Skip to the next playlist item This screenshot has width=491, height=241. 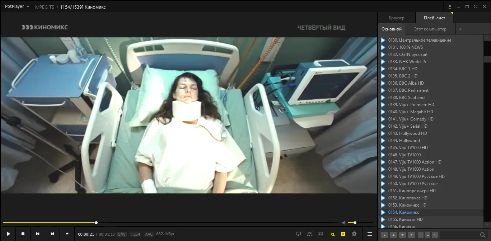pyautogui.click(x=52, y=234)
